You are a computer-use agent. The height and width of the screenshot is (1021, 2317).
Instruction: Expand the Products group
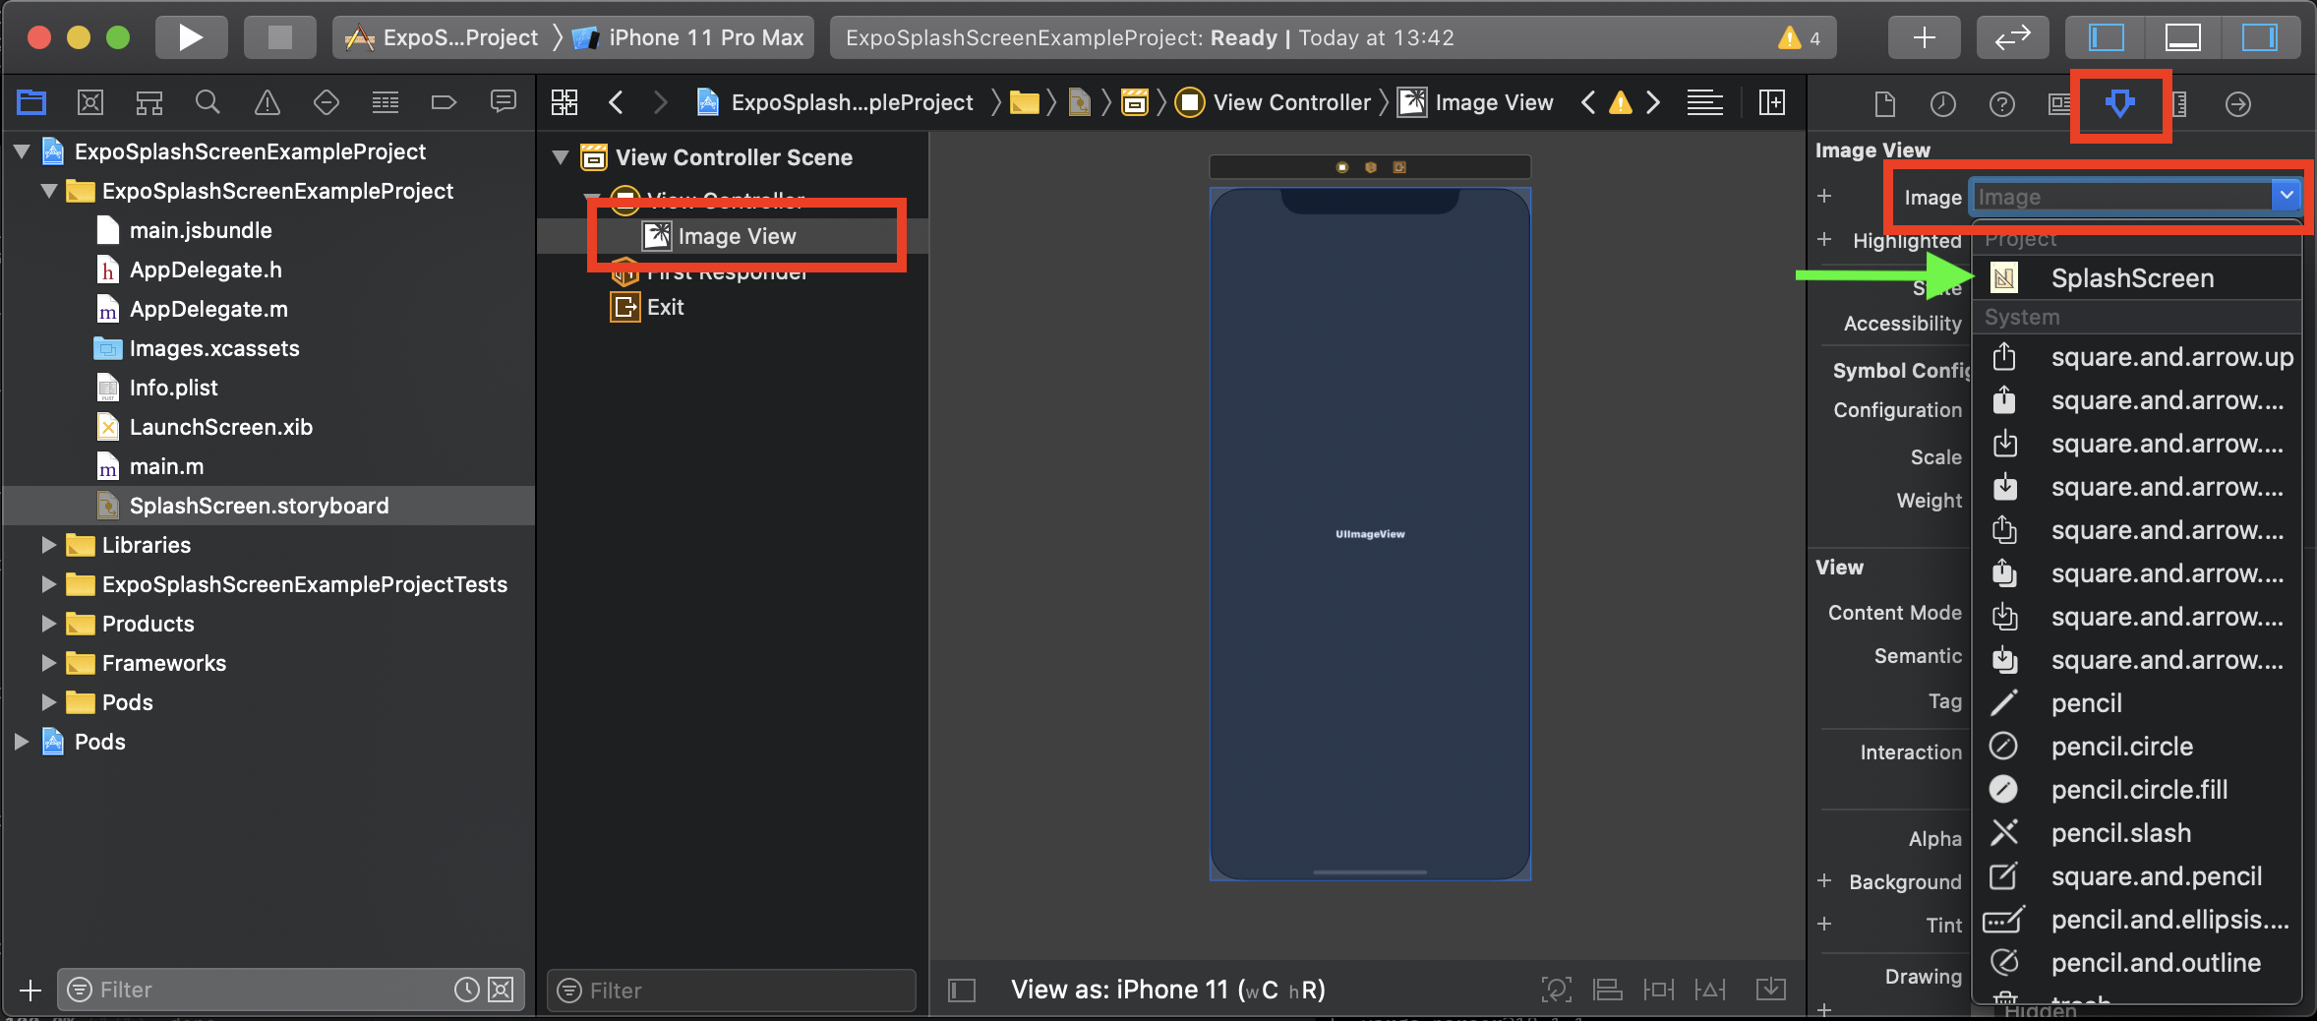coord(48,624)
